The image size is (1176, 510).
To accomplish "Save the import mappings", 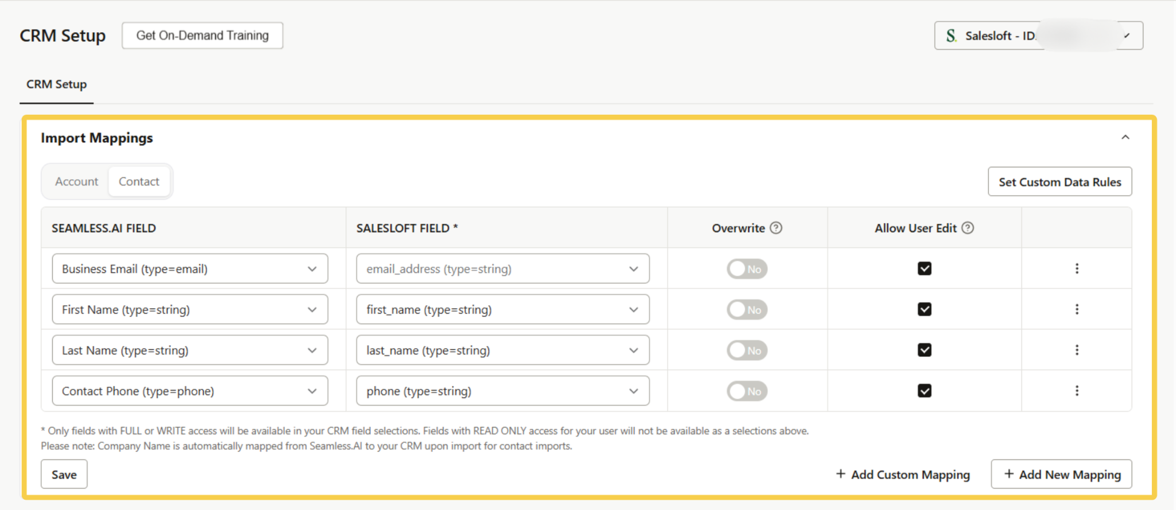I will [64, 474].
